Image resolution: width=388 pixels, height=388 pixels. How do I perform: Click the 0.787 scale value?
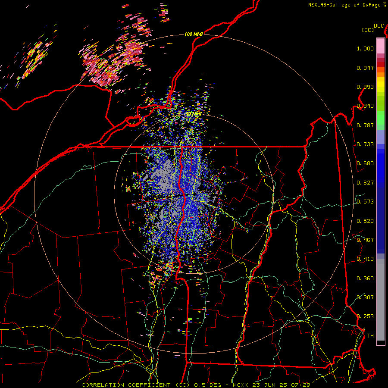click(365, 125)
